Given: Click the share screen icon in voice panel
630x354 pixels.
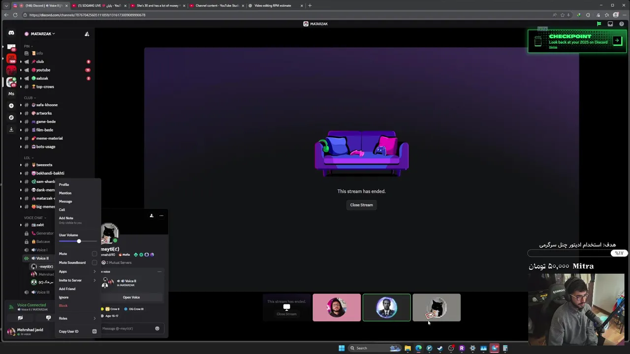Looking at the screenshot, I should (x=48, y=318).
